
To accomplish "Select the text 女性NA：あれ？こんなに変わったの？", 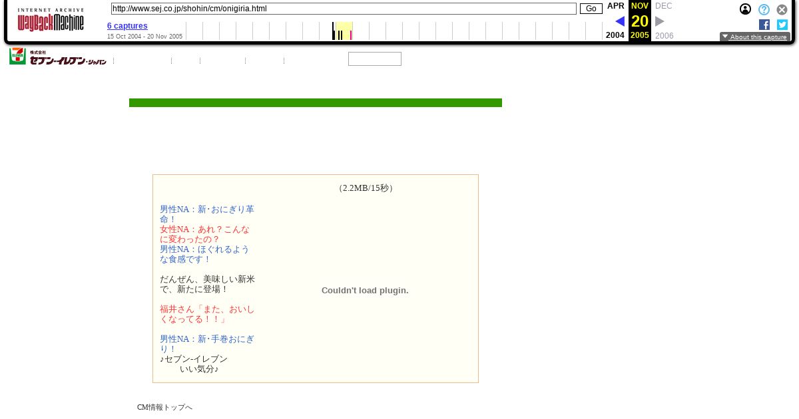I will tap(205, 234).
